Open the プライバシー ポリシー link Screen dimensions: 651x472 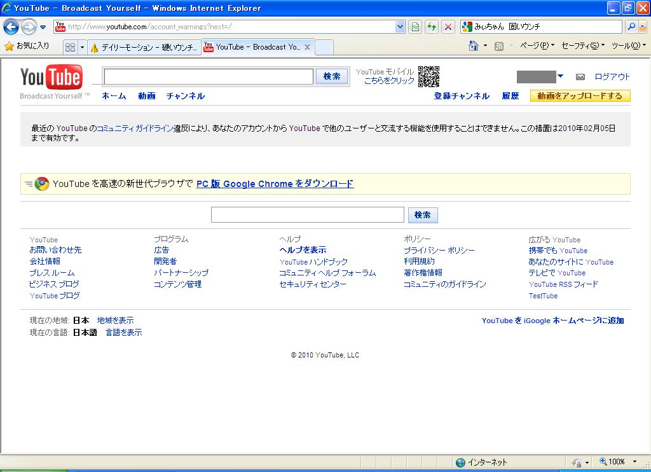coord(439,250)
